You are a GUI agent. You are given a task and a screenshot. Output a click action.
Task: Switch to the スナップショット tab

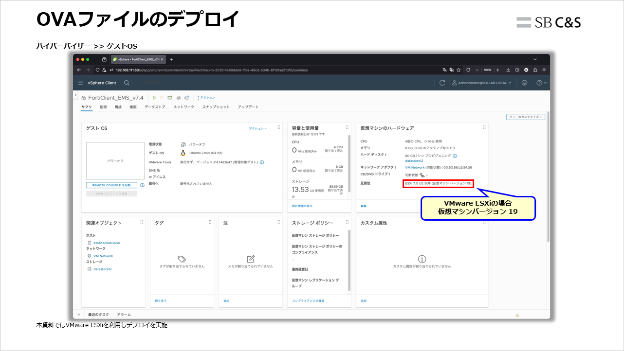(216, 107)
